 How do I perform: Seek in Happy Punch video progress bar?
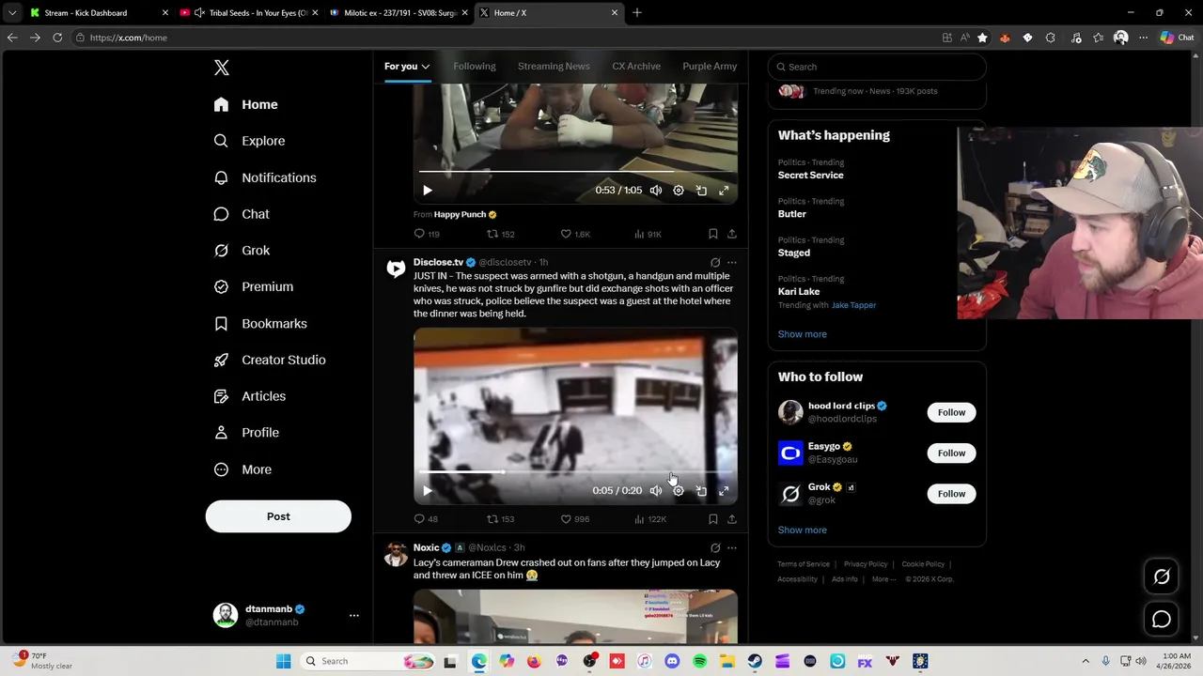pos(575,172)
